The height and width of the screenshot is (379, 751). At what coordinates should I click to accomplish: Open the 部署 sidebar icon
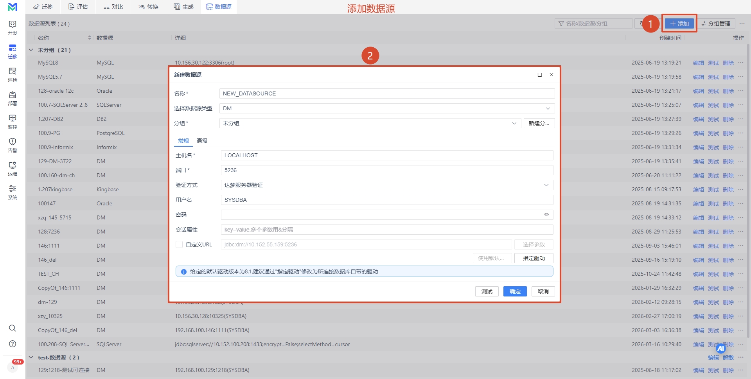click(13, 98)
